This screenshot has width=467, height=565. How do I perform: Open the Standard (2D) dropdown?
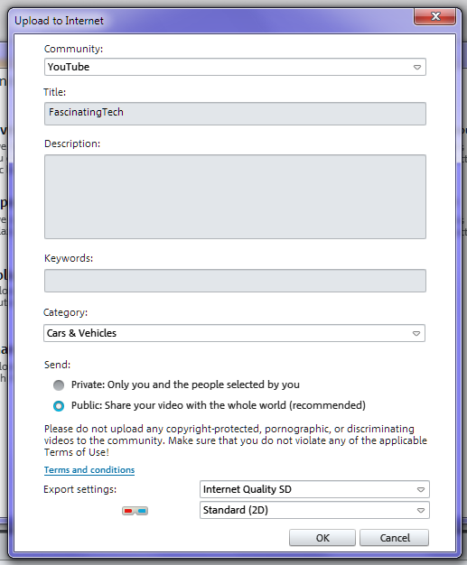pyautogui.click(x=314, y=510)
